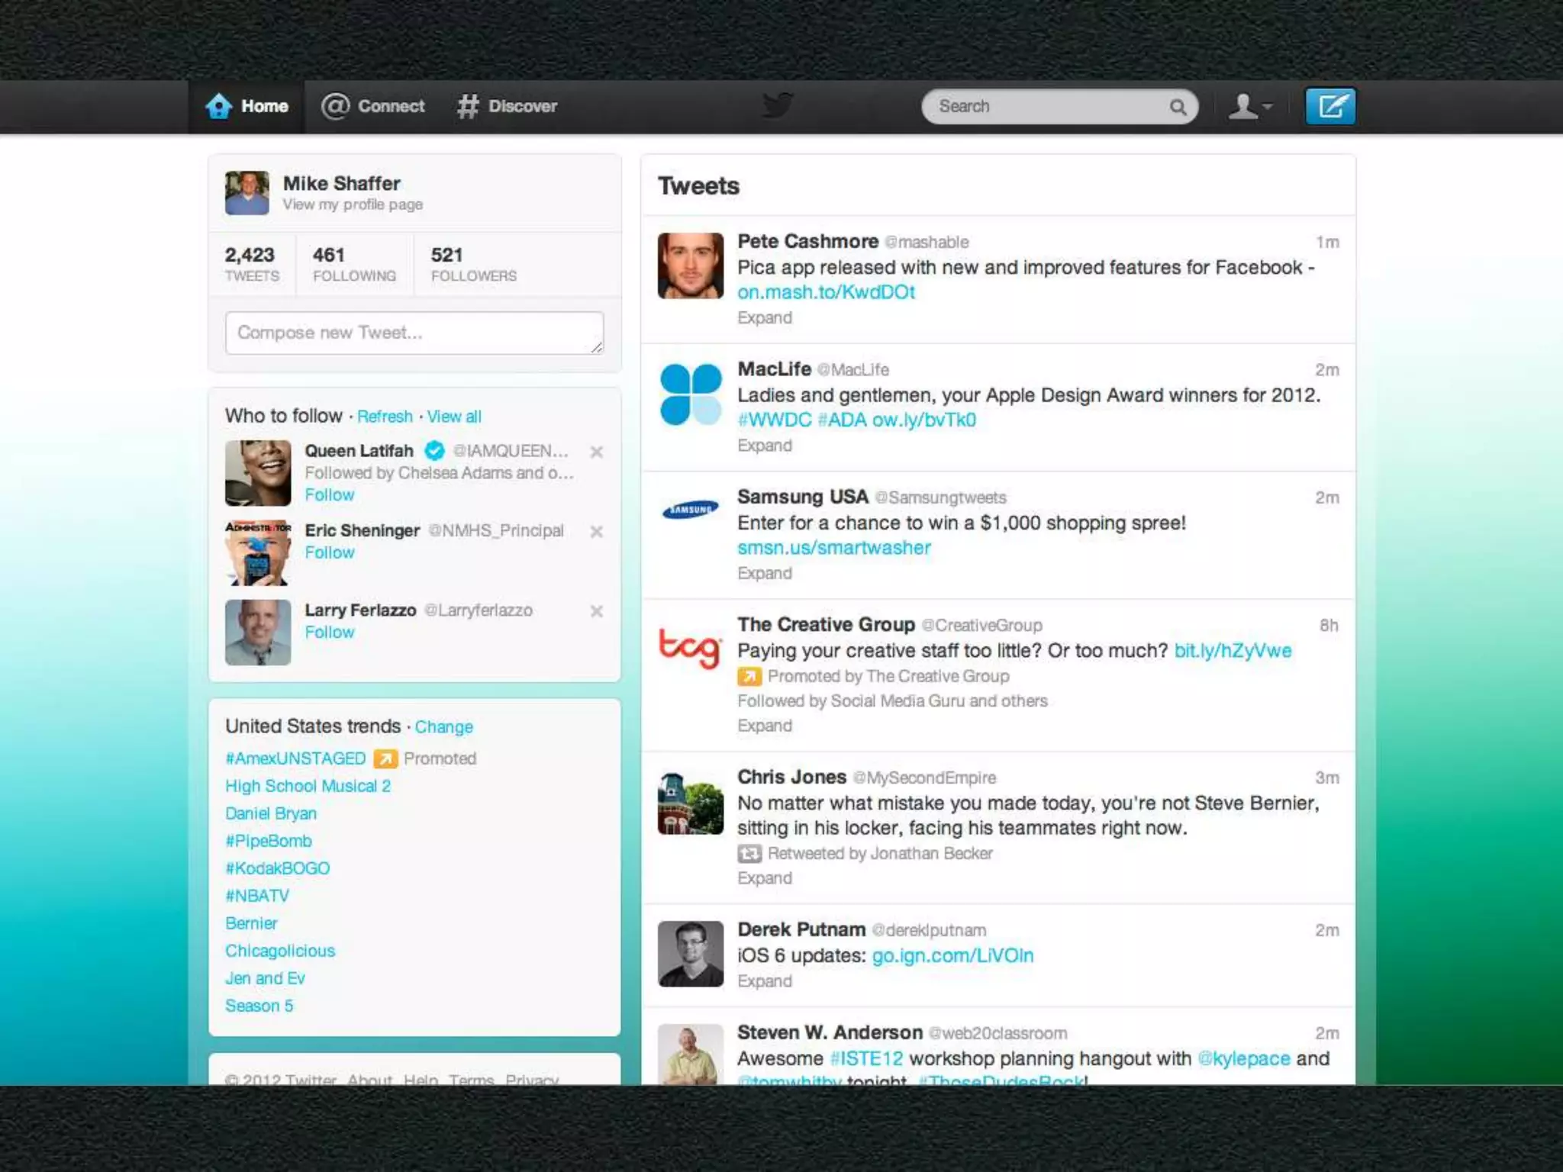This screenshot has width=1563, height=1172.
Task: Expand the Pete Cashmore tweet
Action: tap(764, 317)
